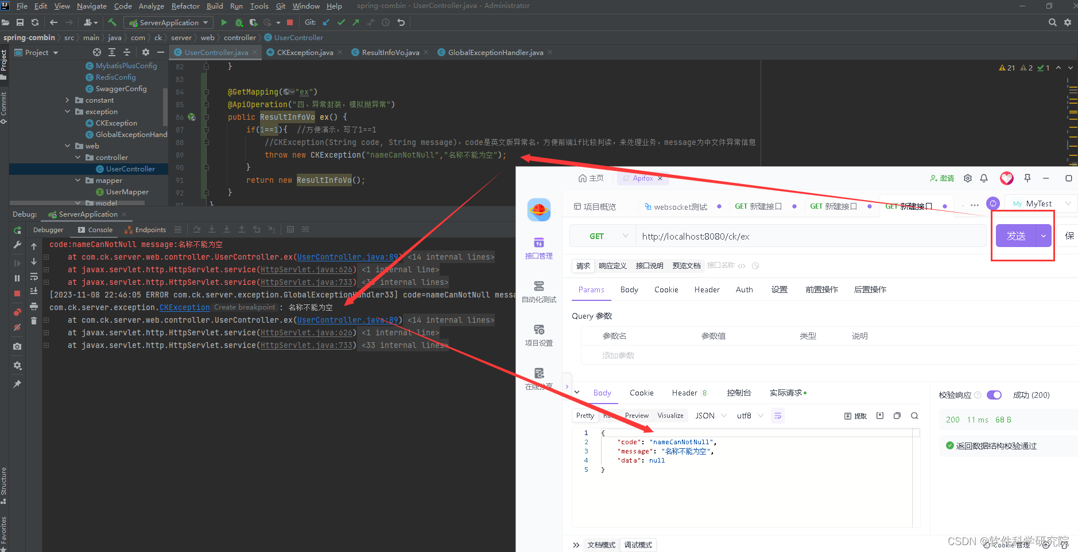The height and width of the screenshot is (552, 1078).
Task: Toggle soft-wrap in the response viewer
Action: coord(777,415)
